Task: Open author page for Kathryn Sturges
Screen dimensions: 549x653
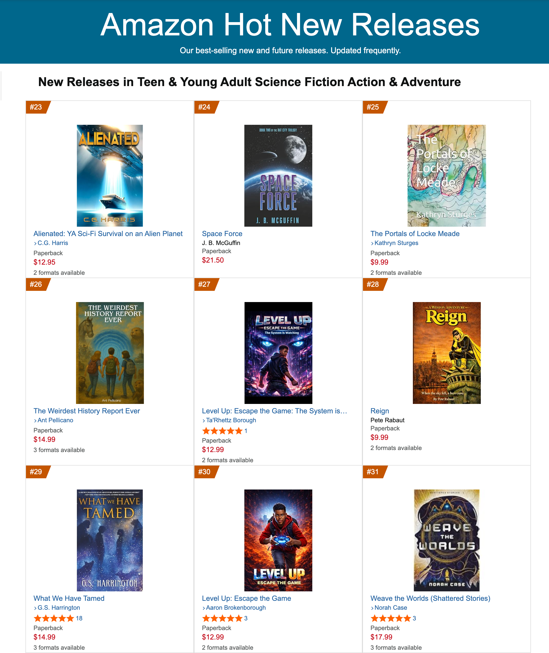Action: coord(396,243)
